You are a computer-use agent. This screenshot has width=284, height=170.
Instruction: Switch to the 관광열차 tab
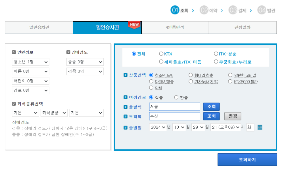click(x=243, y=27)
